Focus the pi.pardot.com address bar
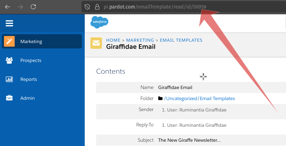Image resolution: width=286 pixels, height=146 pixels. point(161,7)
